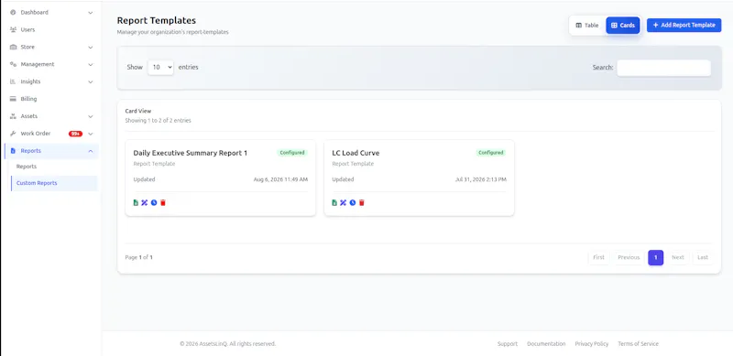Click the Store sidebar icon
The image size is (733, 356).
tap(13, 47)
